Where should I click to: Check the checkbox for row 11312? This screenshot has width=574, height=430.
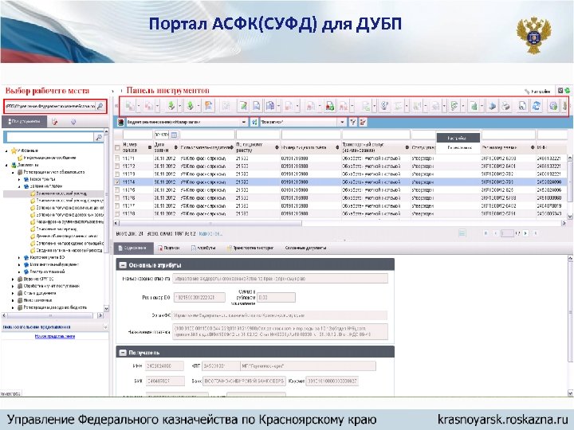117,166
